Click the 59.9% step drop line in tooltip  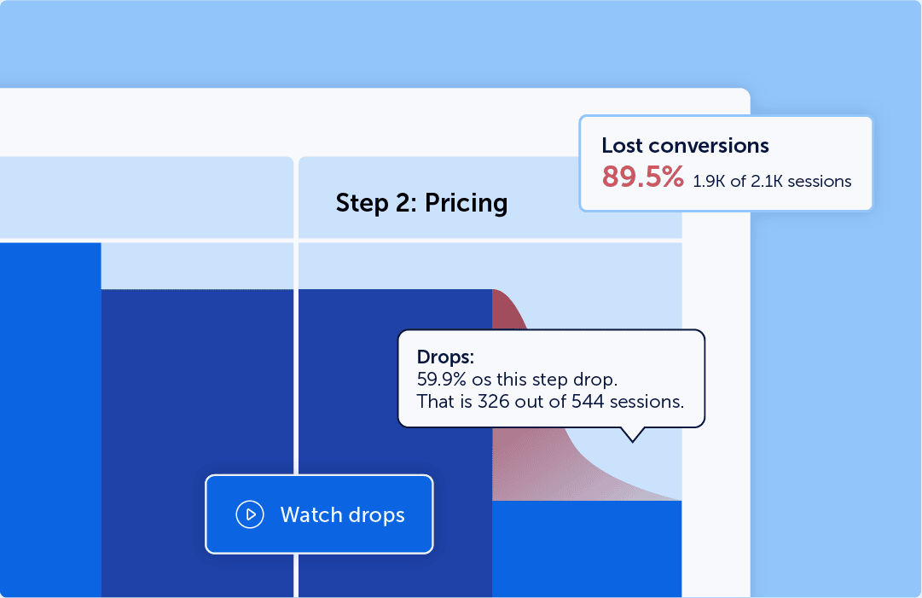[x=517, y=380]
